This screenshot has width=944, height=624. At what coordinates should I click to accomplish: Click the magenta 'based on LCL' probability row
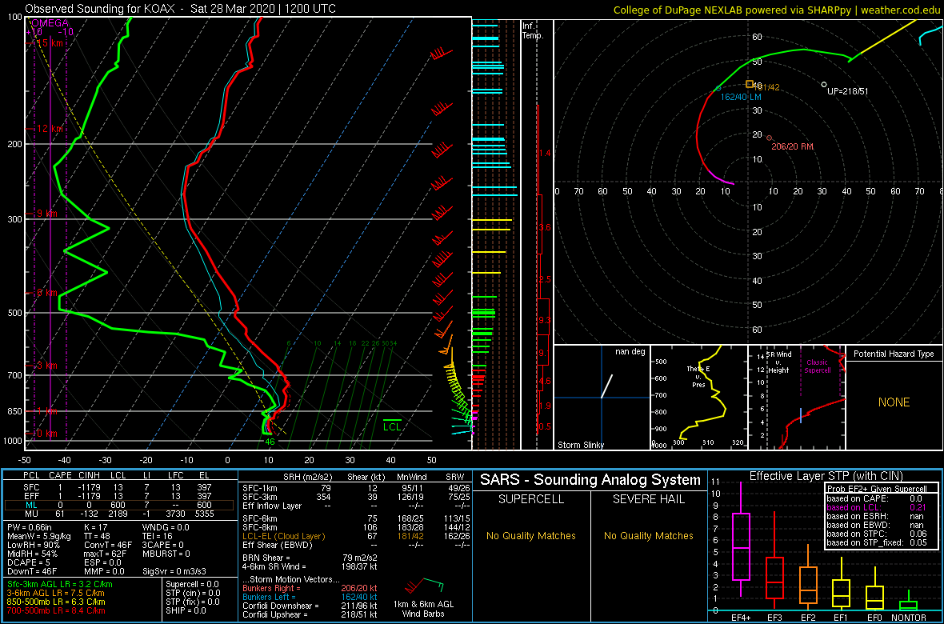coord(877,507)
